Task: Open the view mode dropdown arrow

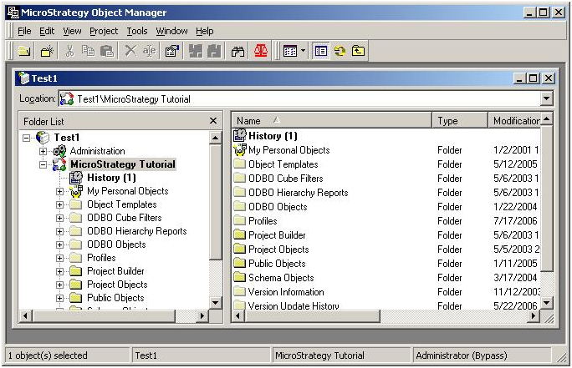Action: pos(303,51)
